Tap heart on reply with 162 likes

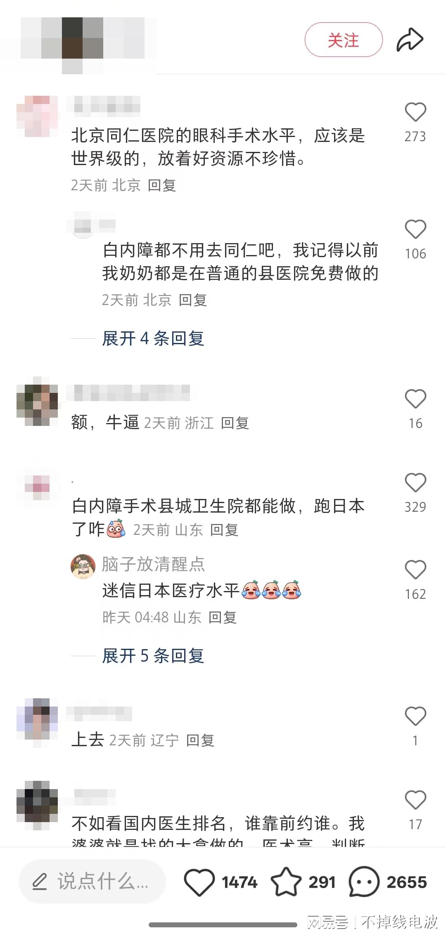[x=415, y=570]
